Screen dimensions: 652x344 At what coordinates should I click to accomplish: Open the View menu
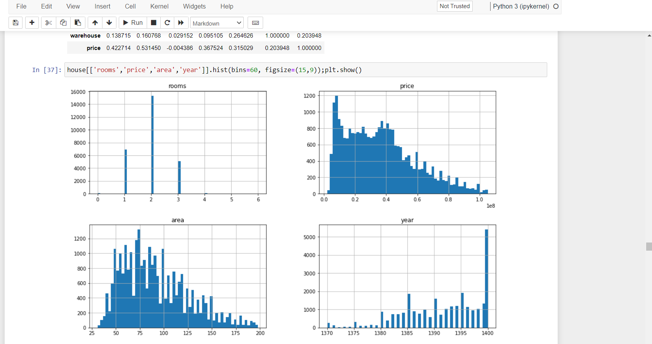pos(73,6)
